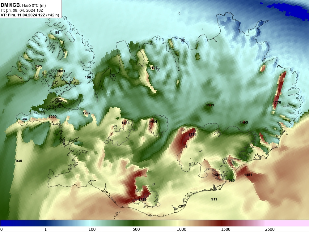Click the map value 1484

click(153, 122)
